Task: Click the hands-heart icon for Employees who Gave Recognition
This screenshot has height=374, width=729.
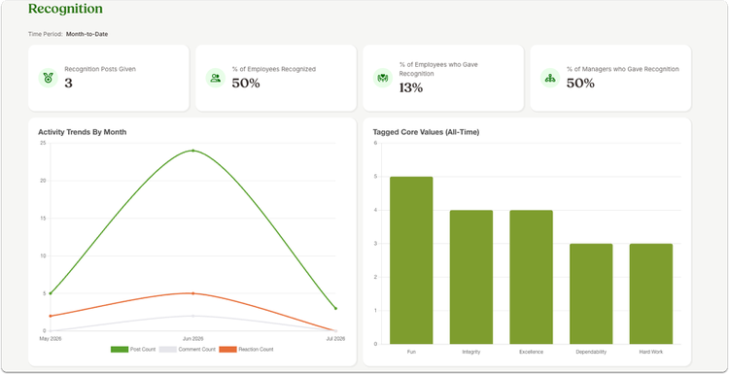Action: coord(383,78)
